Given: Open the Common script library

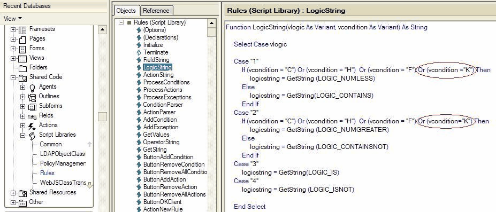Looking at the screenshot, I should [51, 144].
